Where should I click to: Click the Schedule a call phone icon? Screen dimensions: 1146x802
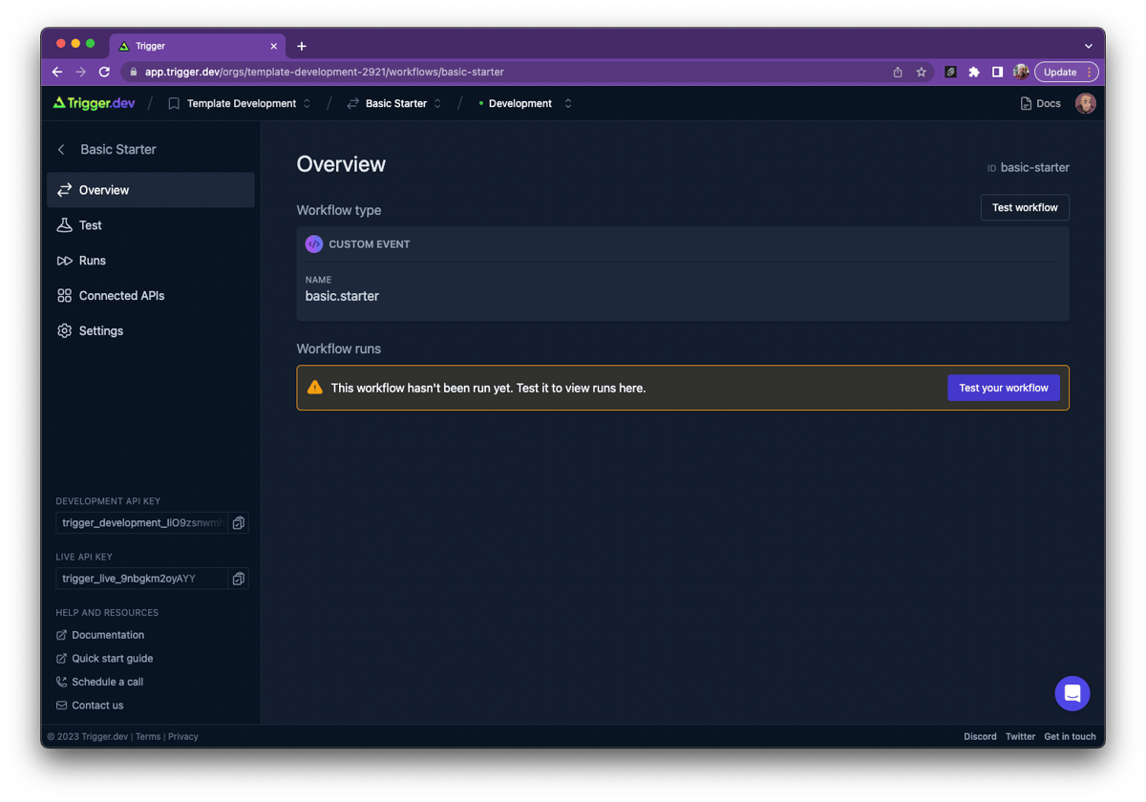tap(62, 682)
